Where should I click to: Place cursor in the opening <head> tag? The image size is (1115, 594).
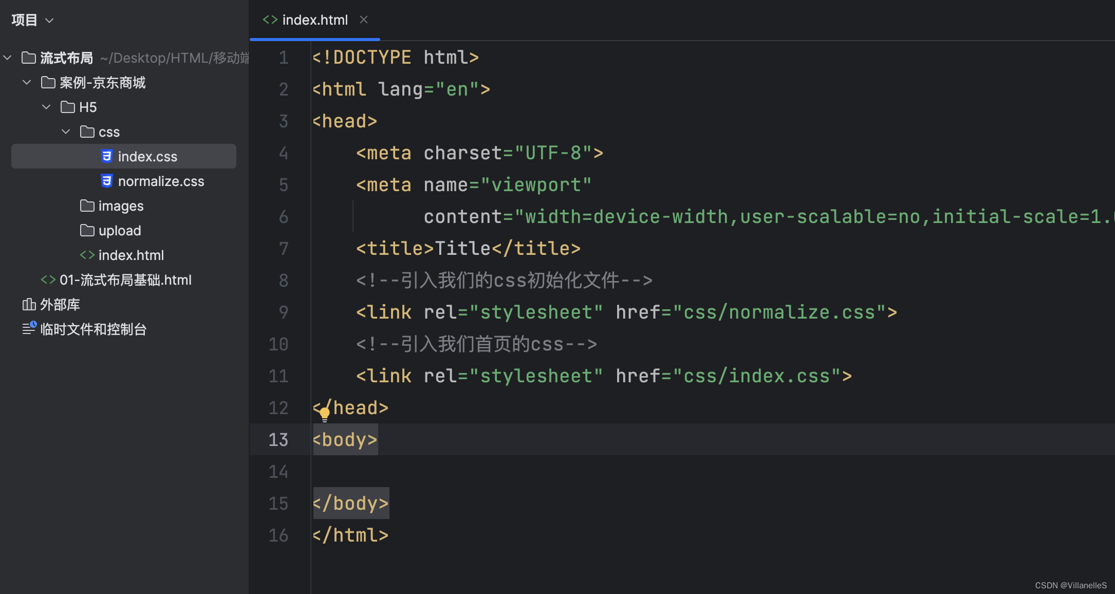345,121
